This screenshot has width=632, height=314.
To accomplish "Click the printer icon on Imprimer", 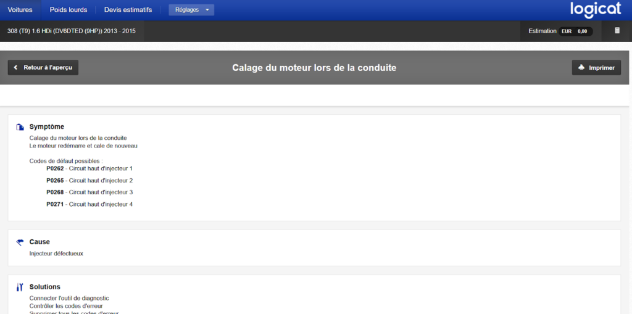I will click(x=581, y=68).
